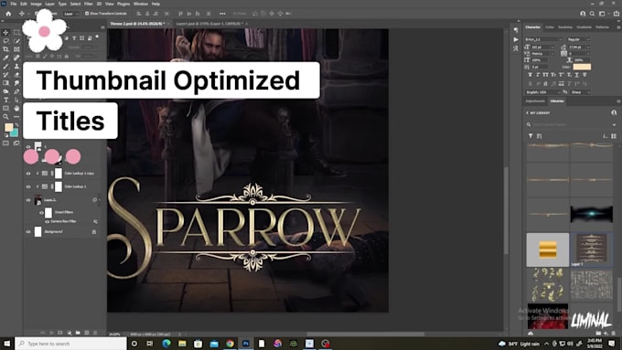Toggle Smart Filters visibility eye
The width and height of the screenshot is (622, 350).
(41, 212)
